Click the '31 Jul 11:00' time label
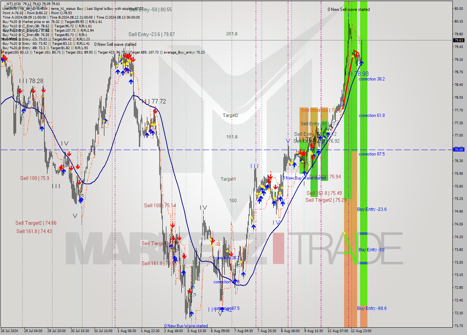The image size is (467, 335). (103, 331)
